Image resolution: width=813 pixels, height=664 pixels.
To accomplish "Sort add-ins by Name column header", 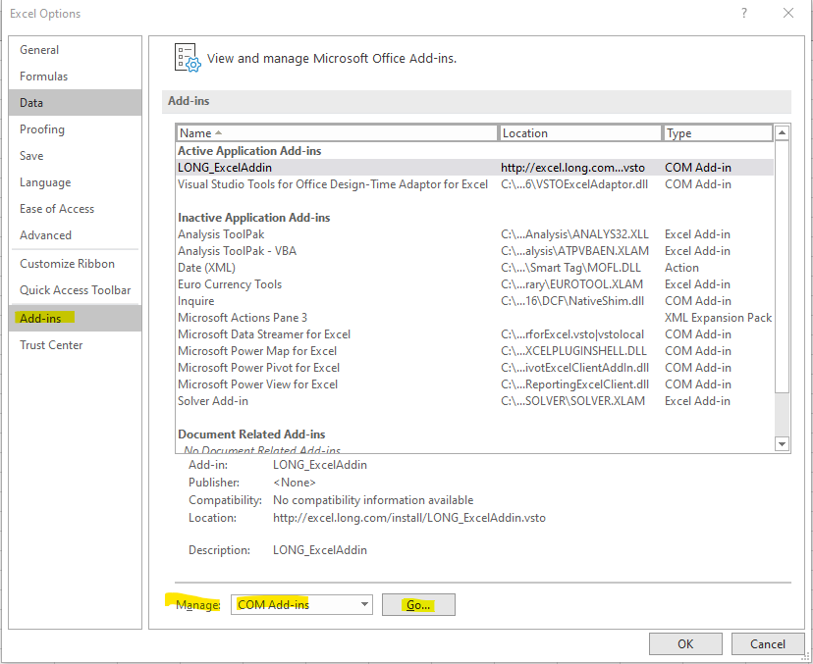I will pos(337,133).
